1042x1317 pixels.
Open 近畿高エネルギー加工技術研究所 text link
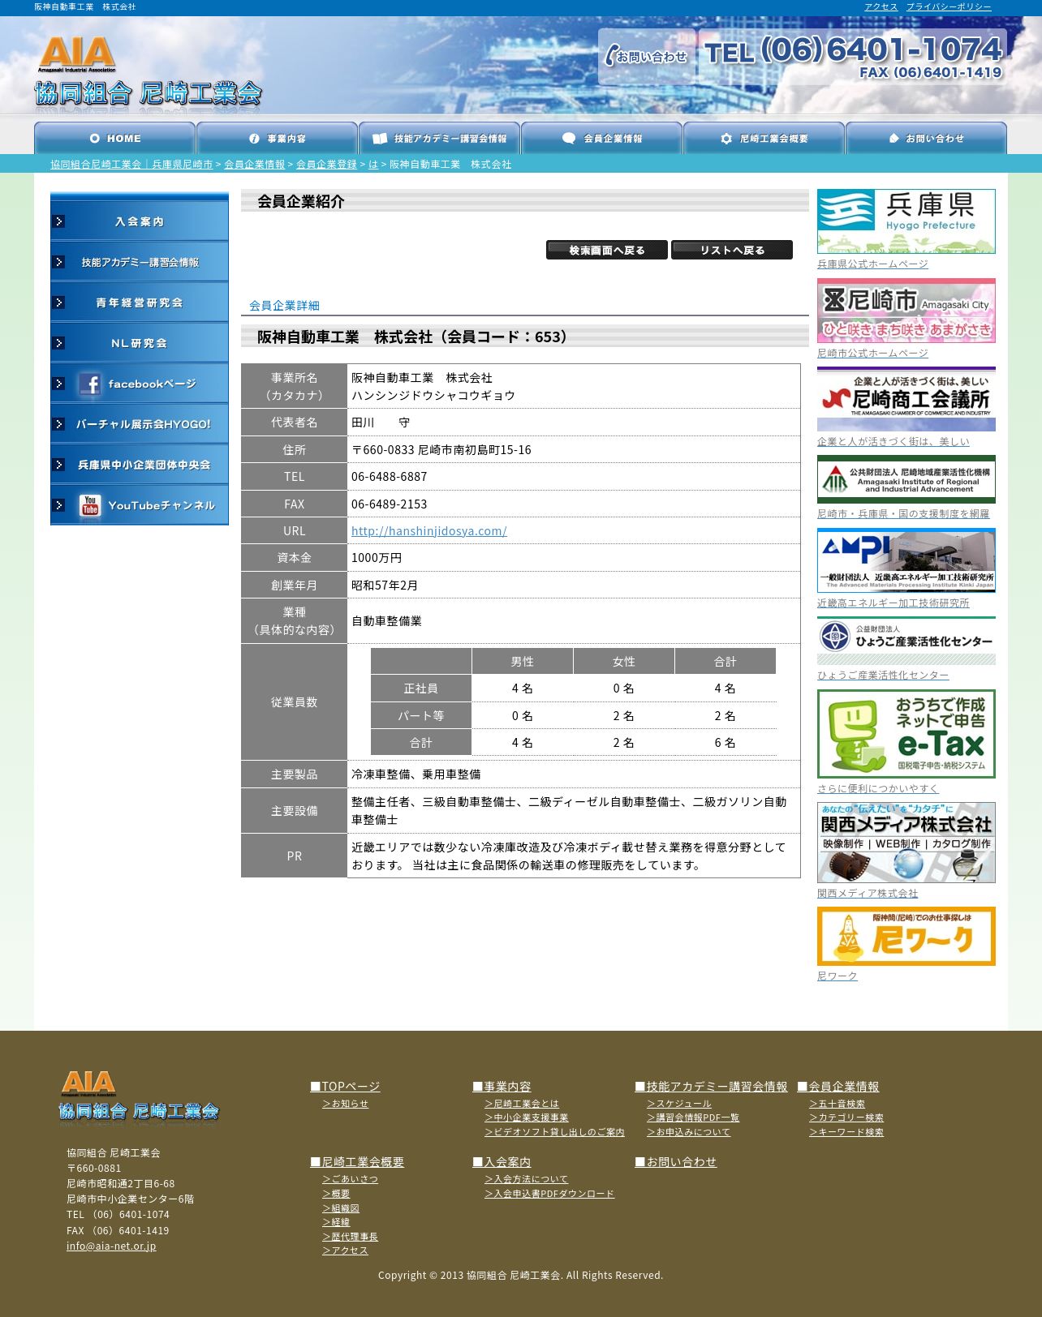(x=893, y=603)
